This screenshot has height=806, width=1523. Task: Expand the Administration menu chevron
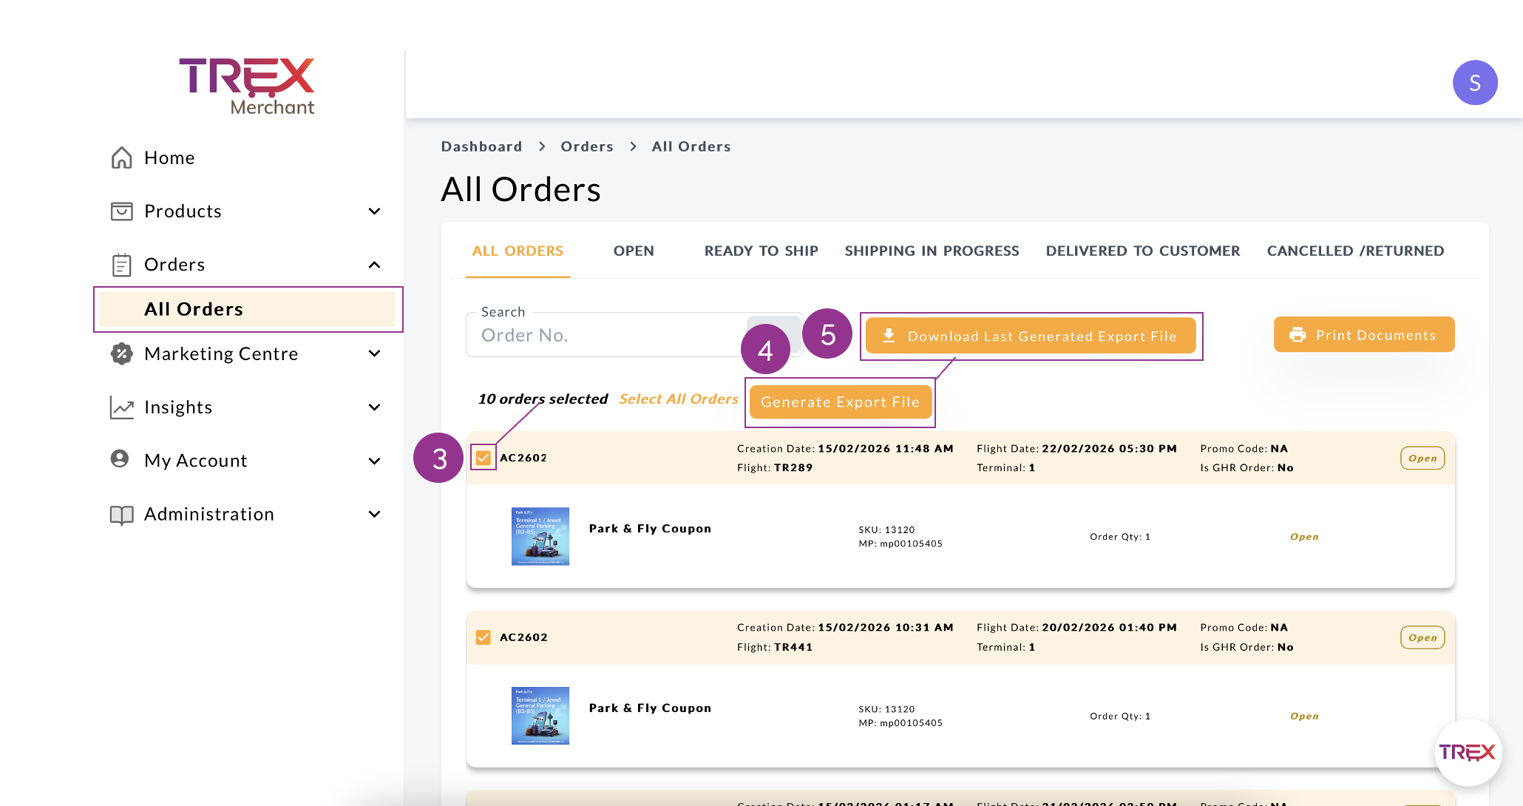pos(375,515)
